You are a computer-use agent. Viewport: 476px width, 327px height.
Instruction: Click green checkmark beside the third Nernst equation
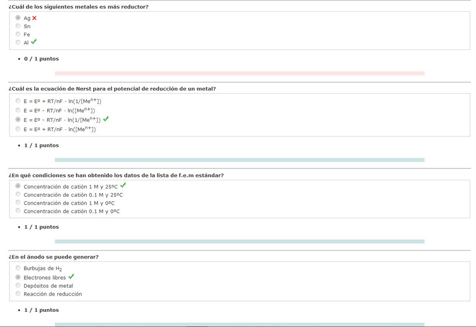106,119
